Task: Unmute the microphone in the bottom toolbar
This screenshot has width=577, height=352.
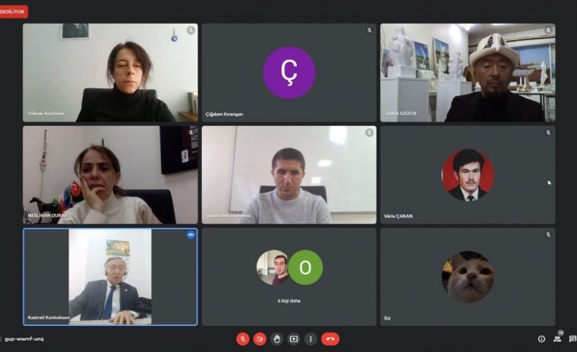Action: pos(243,339)
